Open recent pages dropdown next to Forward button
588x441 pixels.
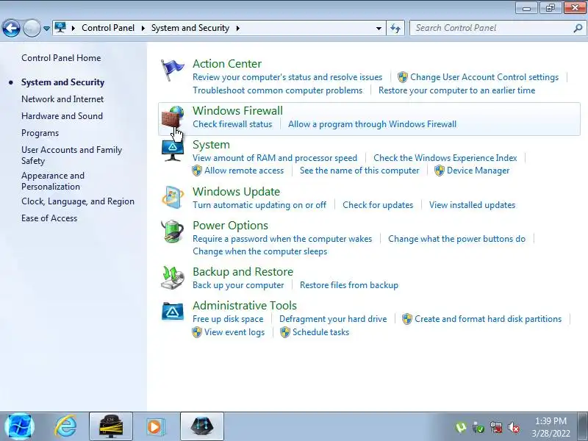pos(46,28)
